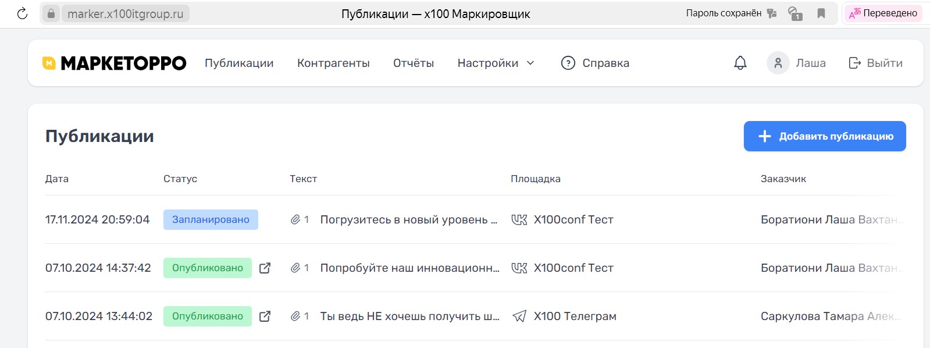The image size is (930, 348).
Task: Open the Публикации menu item
Action: [x=238, y=63]
